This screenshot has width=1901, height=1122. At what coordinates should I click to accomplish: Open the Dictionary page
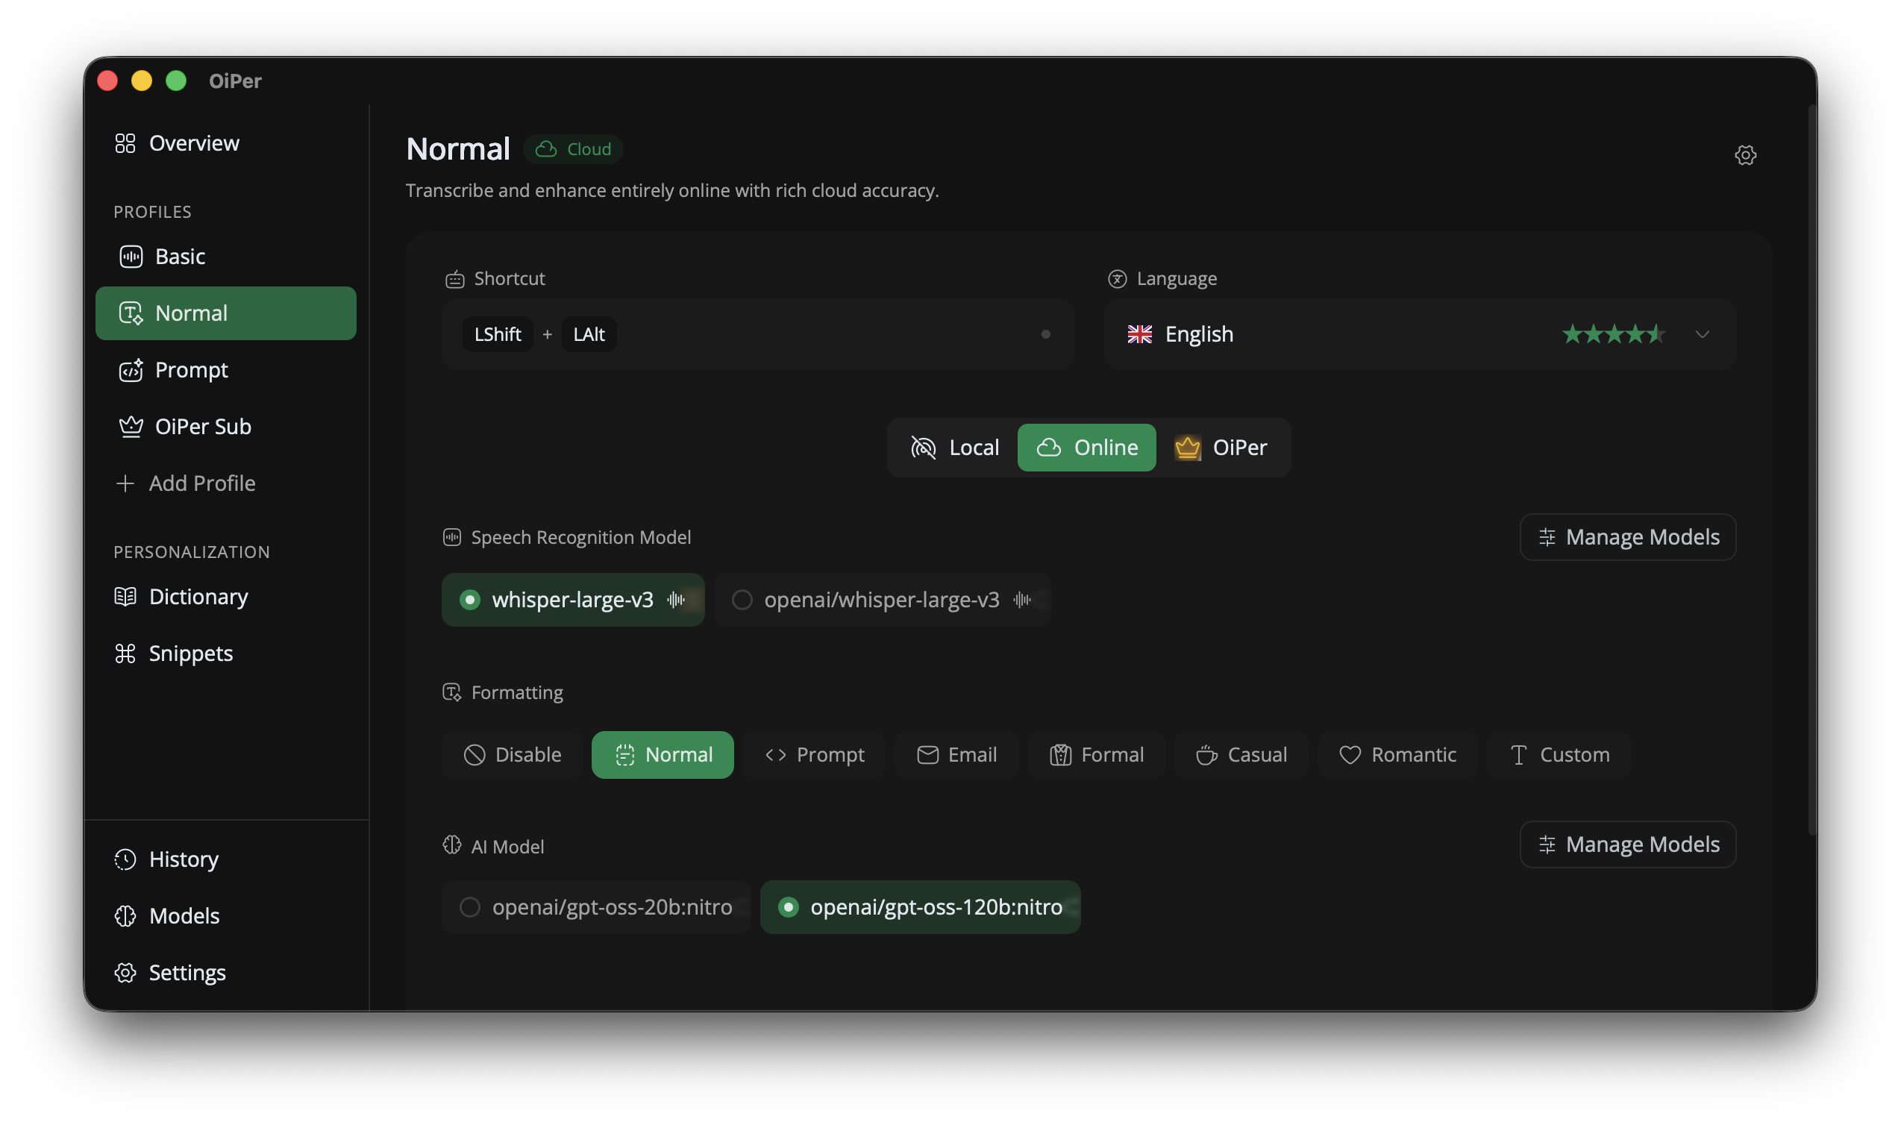(226, 597)
